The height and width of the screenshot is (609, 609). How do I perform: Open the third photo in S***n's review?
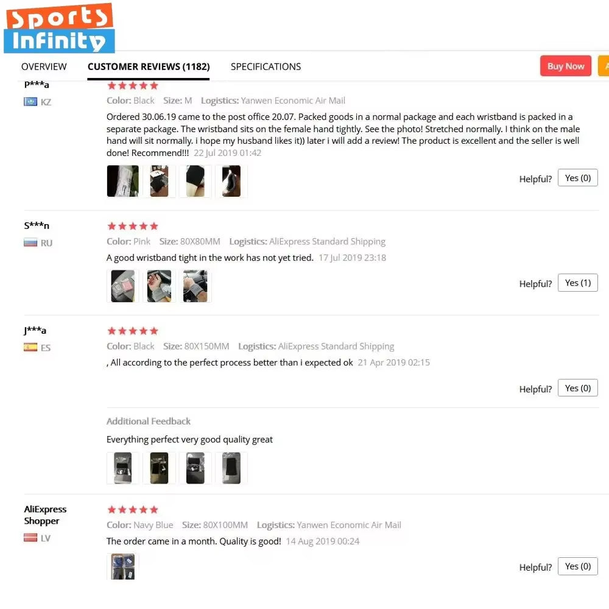point(195,286)
